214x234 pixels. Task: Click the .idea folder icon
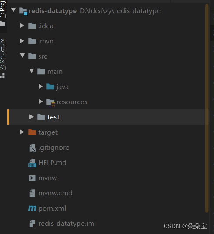click(x=32, y=26)
